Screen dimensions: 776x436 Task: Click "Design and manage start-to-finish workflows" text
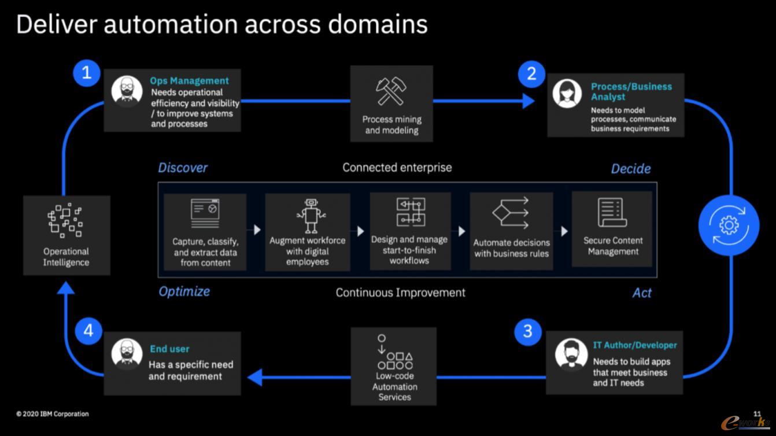pyautogui.click(x=409, y=250)
